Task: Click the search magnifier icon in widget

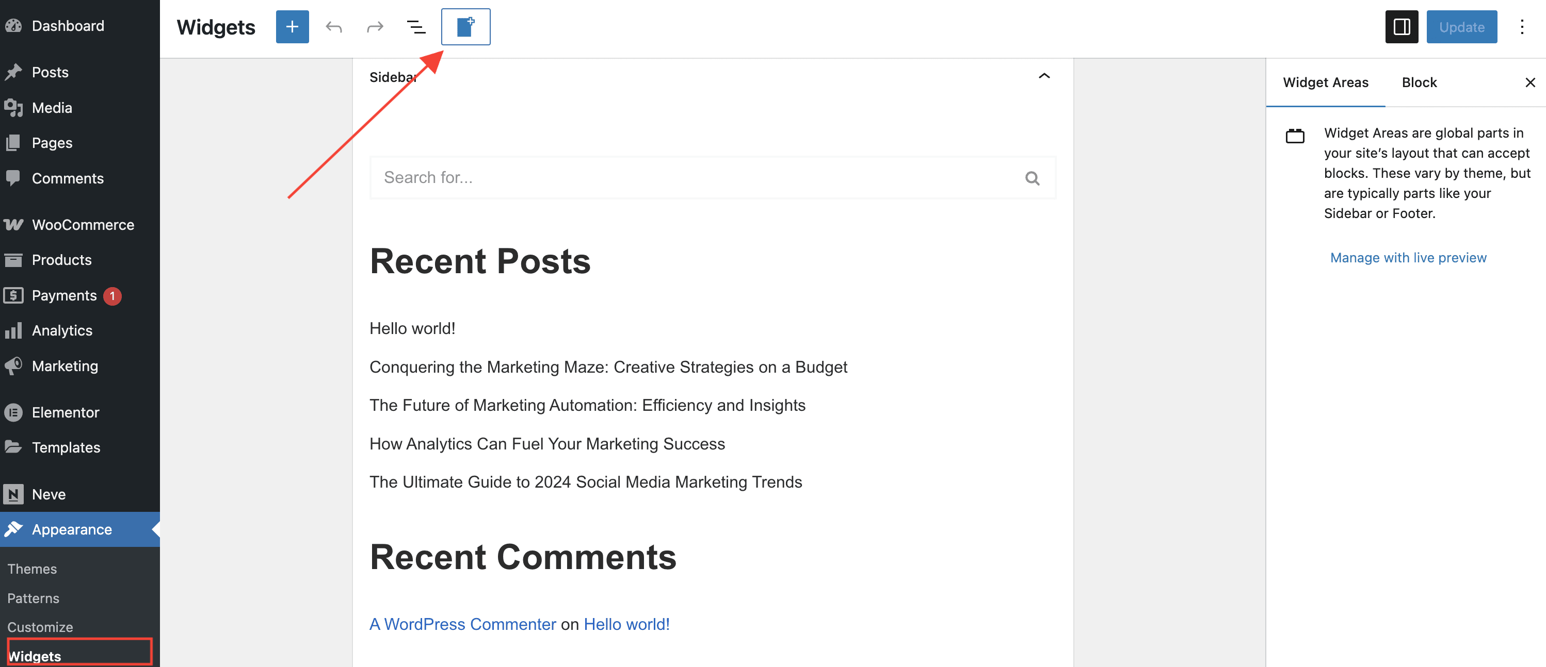Action: coord(1032,178)
